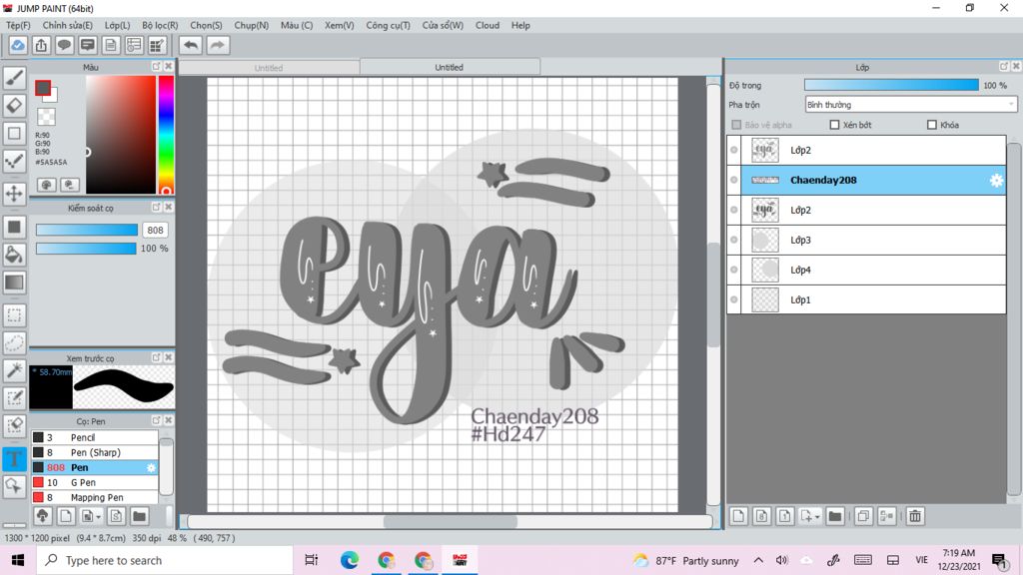
Task: Open the Xem(V) menu
Action: point(340,25)
